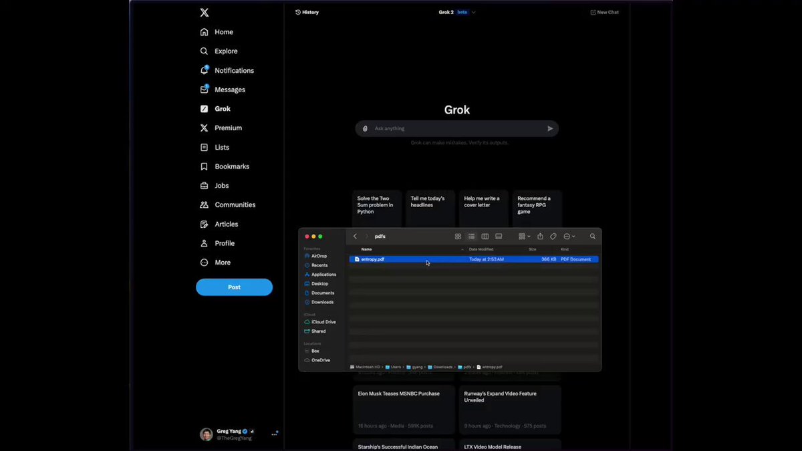Open Notifications in X sidebar

(227, 70)
